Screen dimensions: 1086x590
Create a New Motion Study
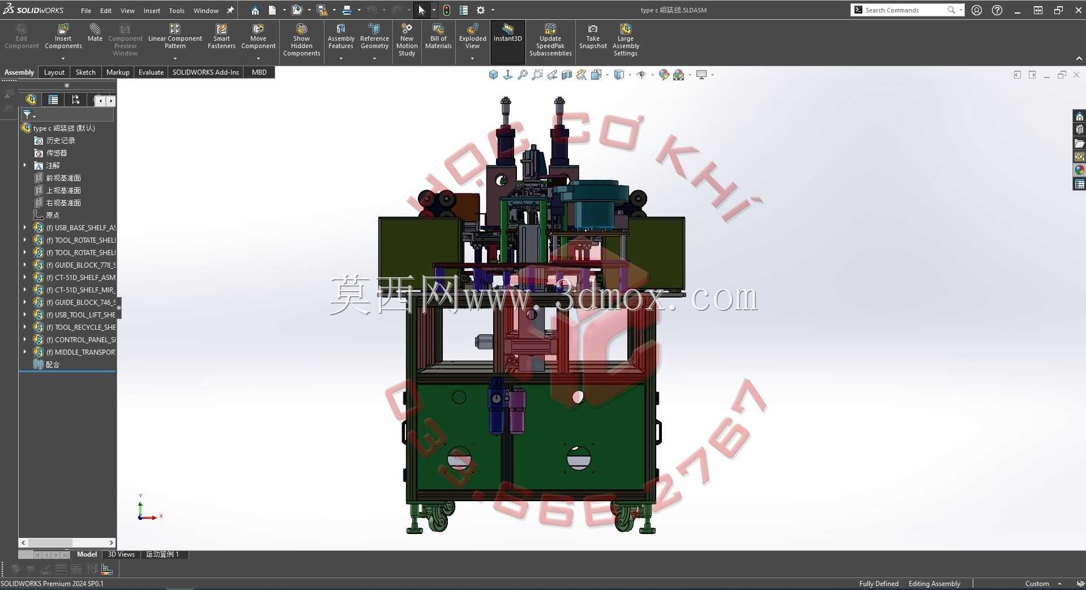click(x=407, y=40)
